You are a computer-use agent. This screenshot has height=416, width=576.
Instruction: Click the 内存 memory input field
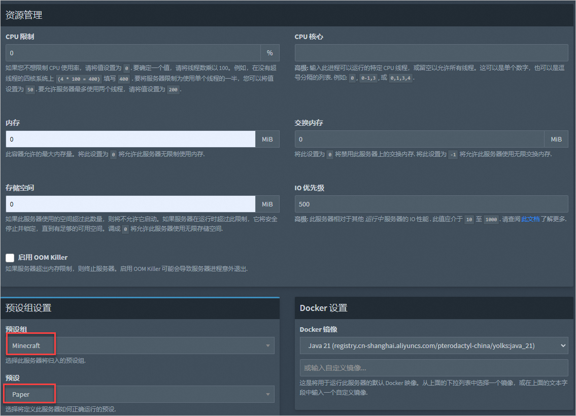[130, 139]
